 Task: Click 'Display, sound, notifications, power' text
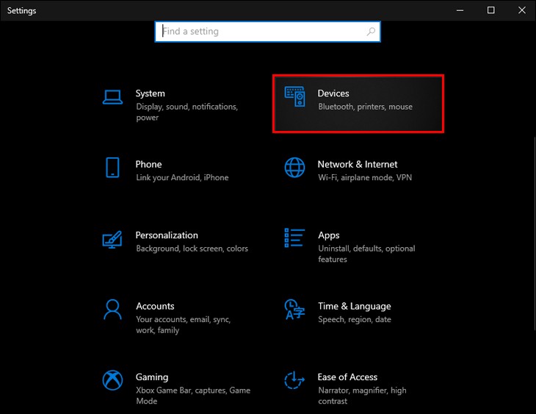pos(187,112)
